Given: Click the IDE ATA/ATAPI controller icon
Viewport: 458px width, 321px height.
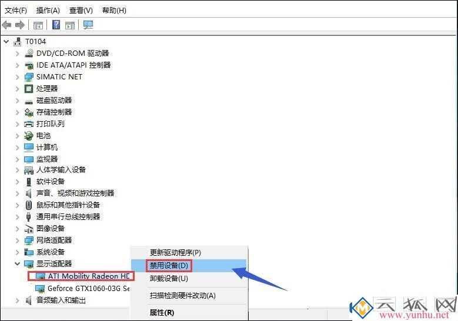Looking at the screenshot, I should 29,65.
